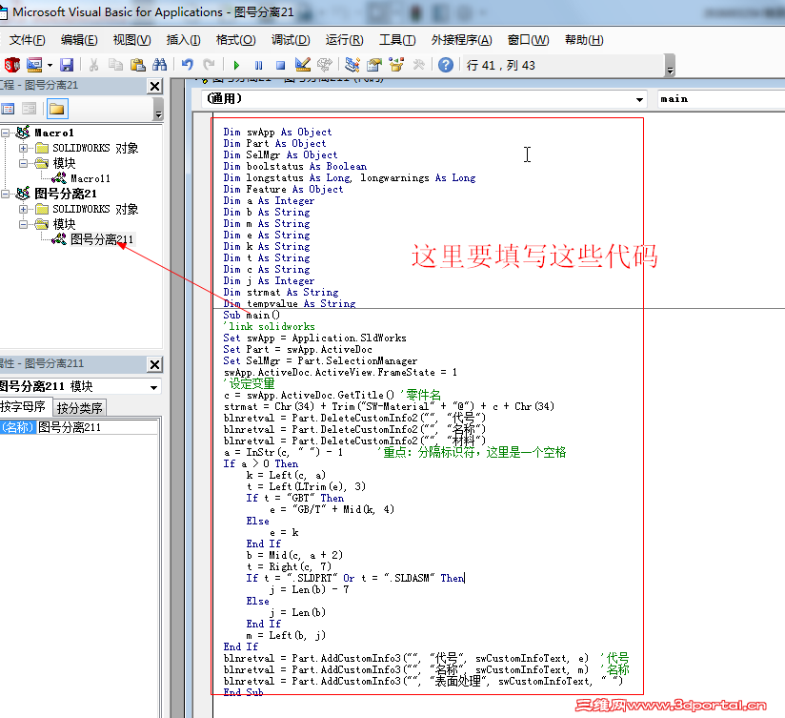Image resolution: width=785 pixels, height=718 pixels.
Task: Open the 图号分离211 模块 object dropdown
Action: pos(153,387)
